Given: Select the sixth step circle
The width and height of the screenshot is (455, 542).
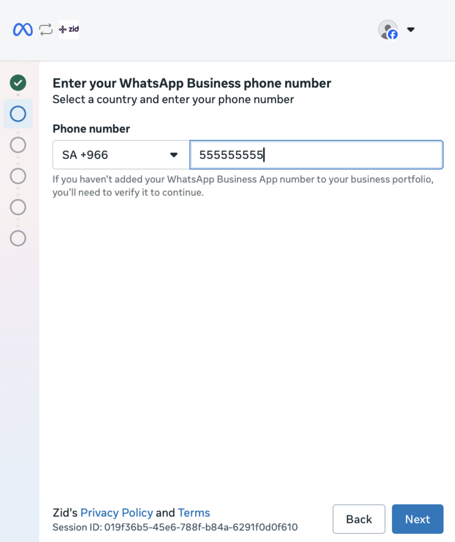Looking at the screenshot, I should (x=18, y=238).
